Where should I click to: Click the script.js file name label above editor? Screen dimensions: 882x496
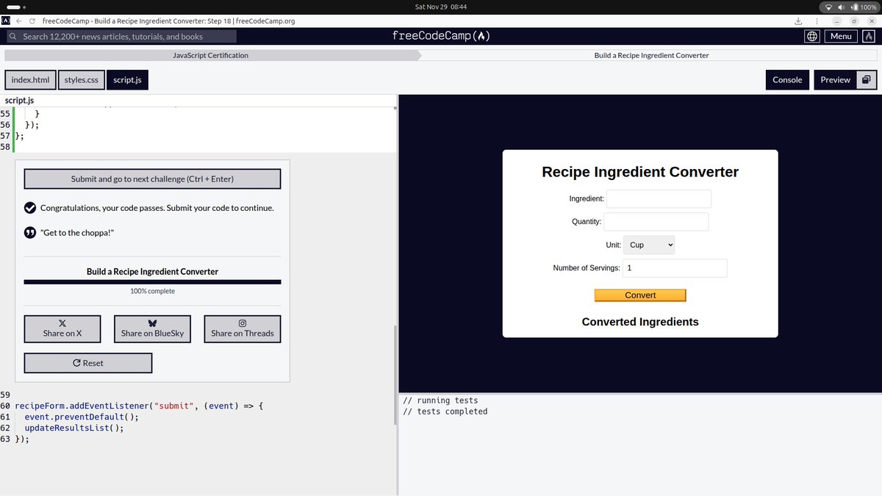(x=19, y=101)
